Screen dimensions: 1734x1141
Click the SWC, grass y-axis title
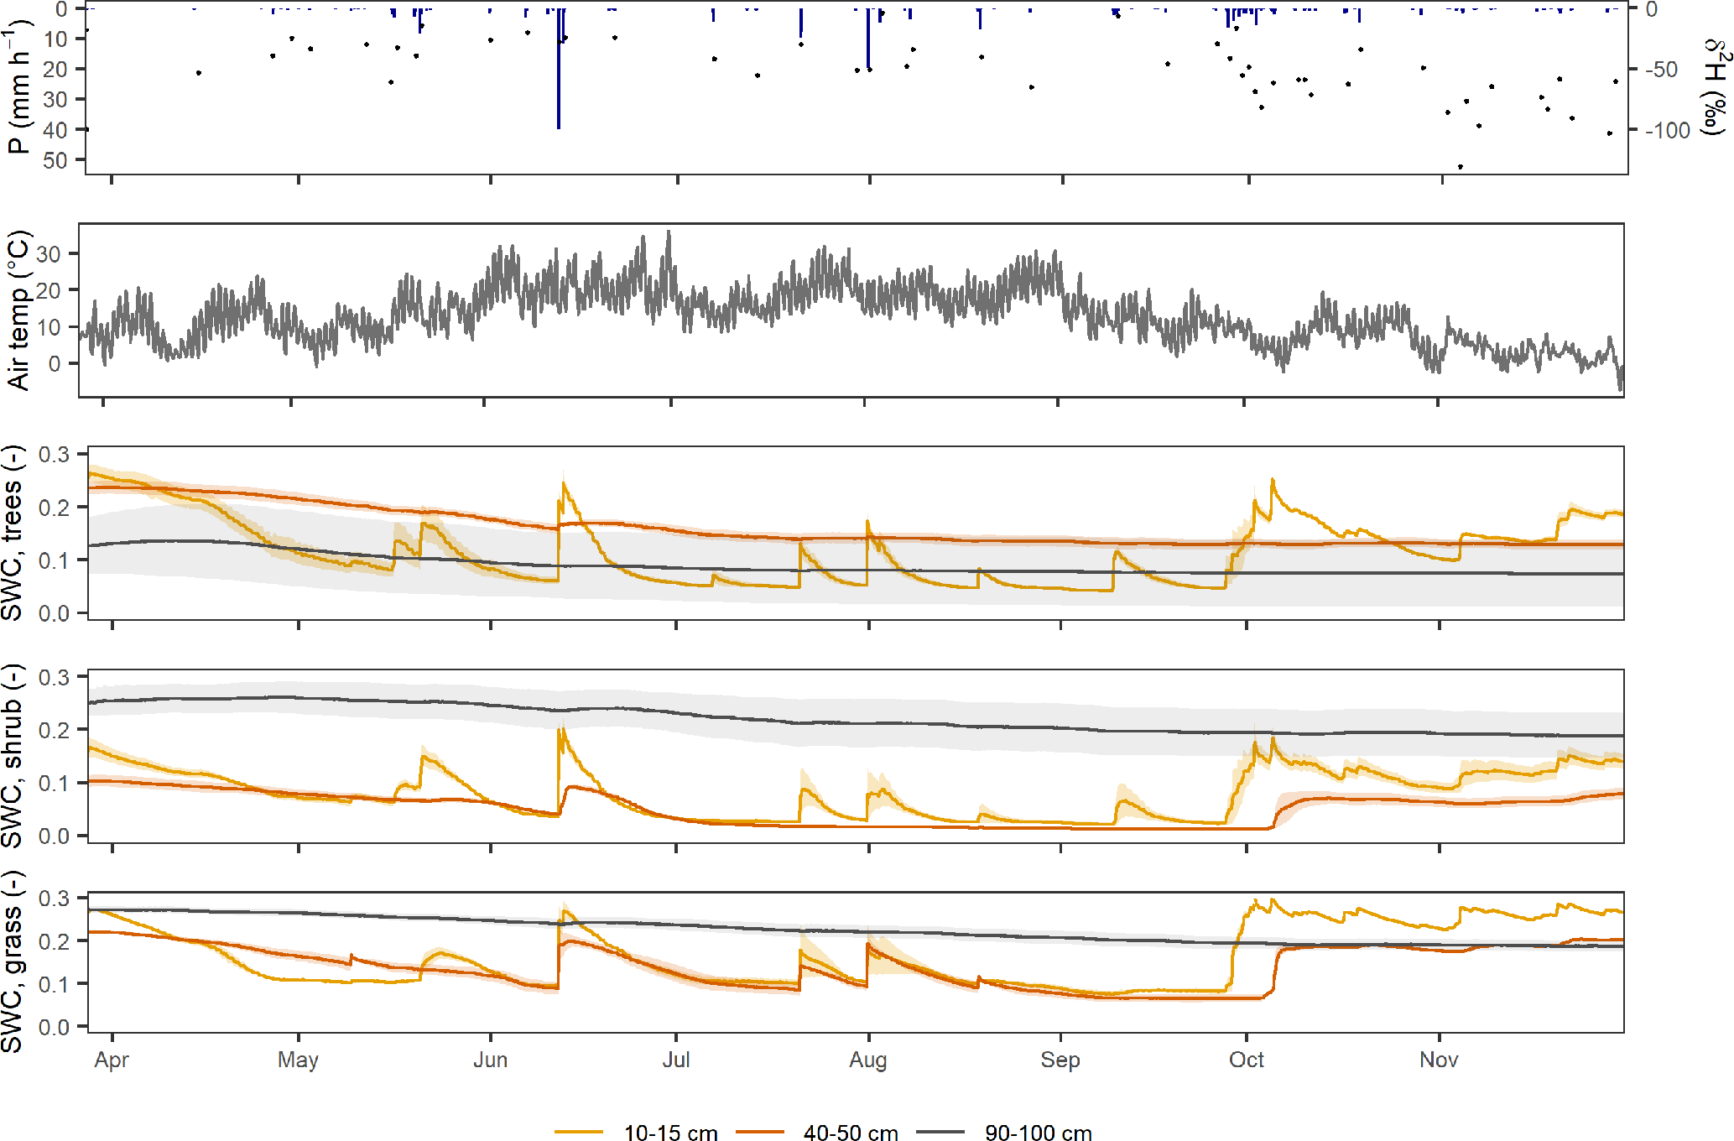pyautogui.click(x=12, y=961)
